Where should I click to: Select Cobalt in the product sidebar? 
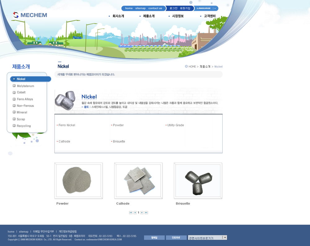[21, 92]
